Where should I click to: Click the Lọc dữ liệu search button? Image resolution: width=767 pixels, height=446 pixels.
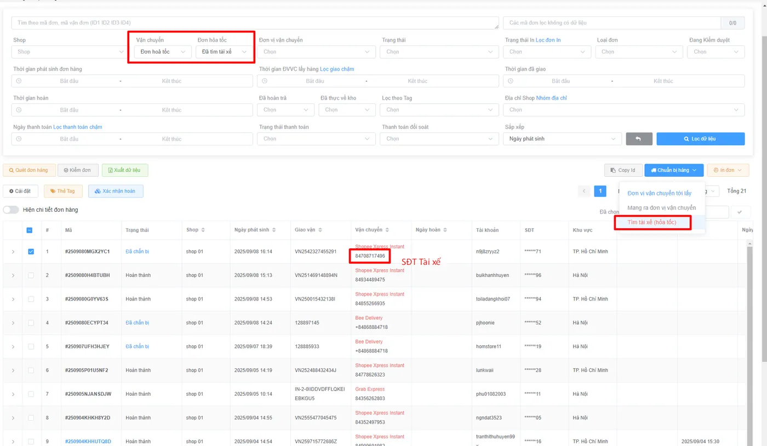coord(700,139)
